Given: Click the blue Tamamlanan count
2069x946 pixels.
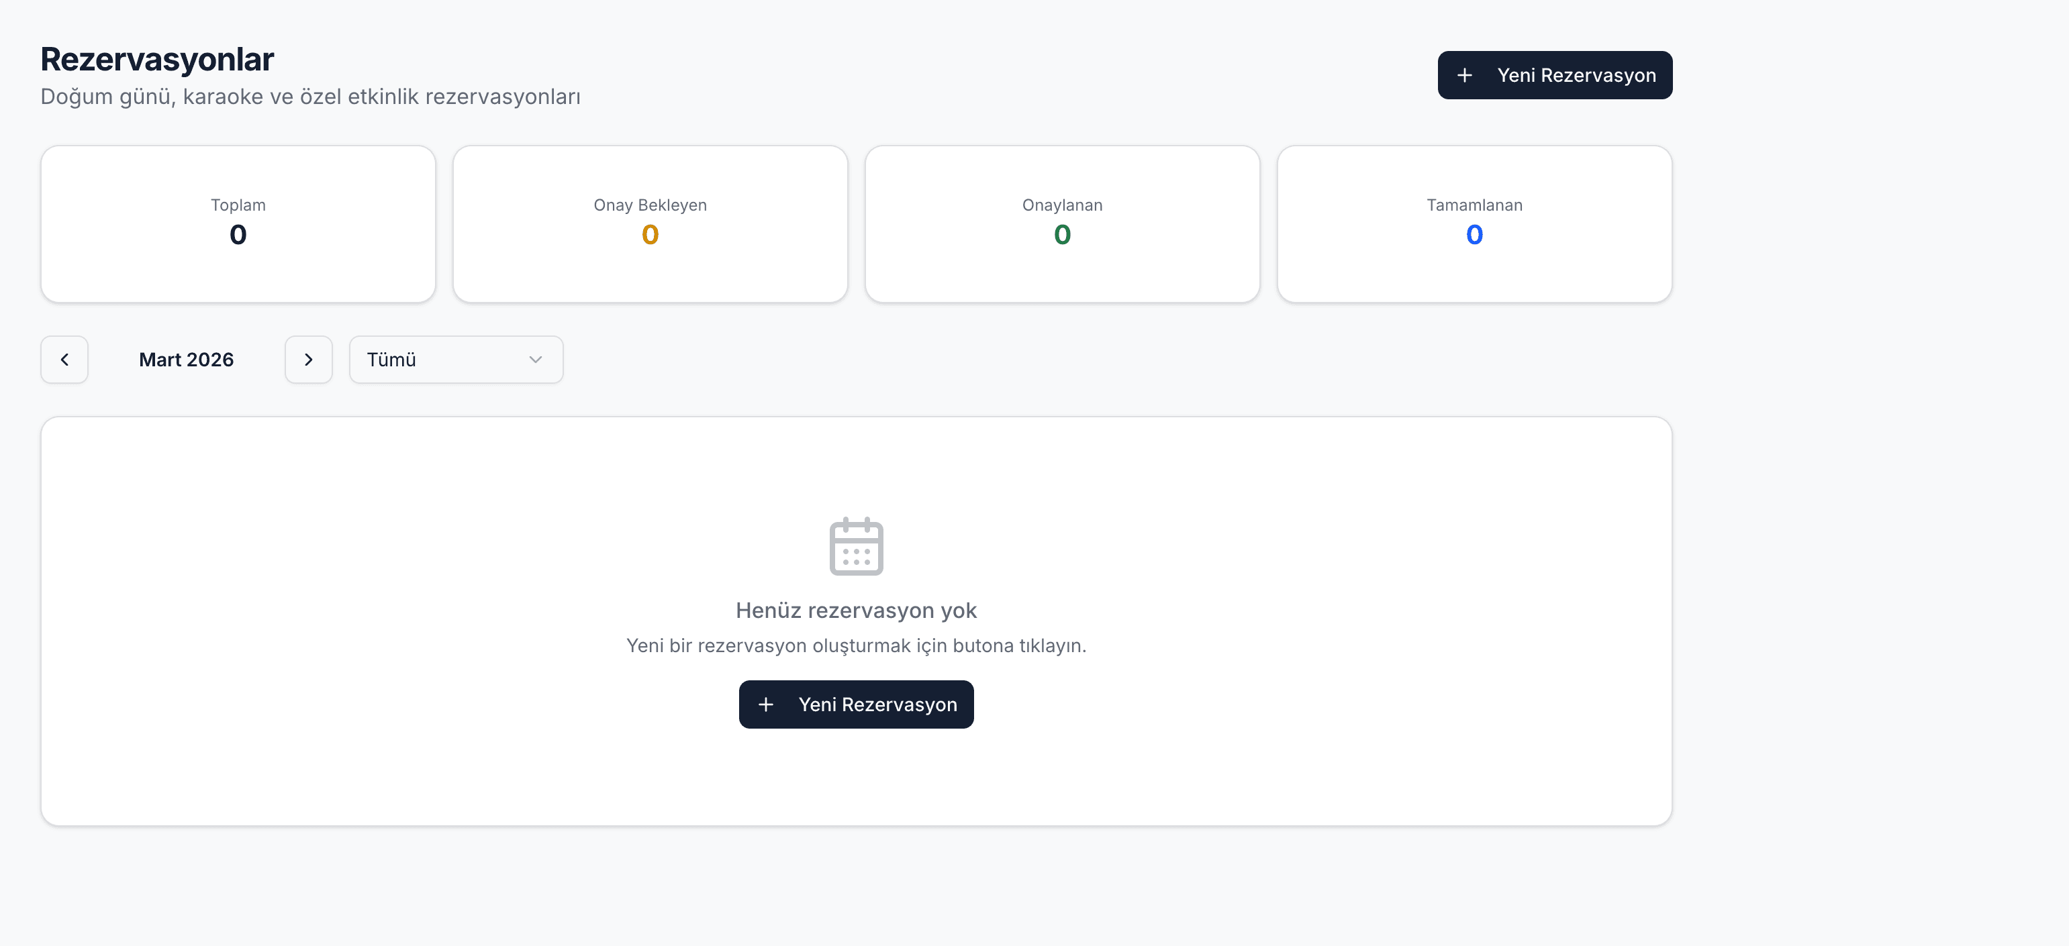Looking at the screenshot, I should click(x=1474, y=235).
